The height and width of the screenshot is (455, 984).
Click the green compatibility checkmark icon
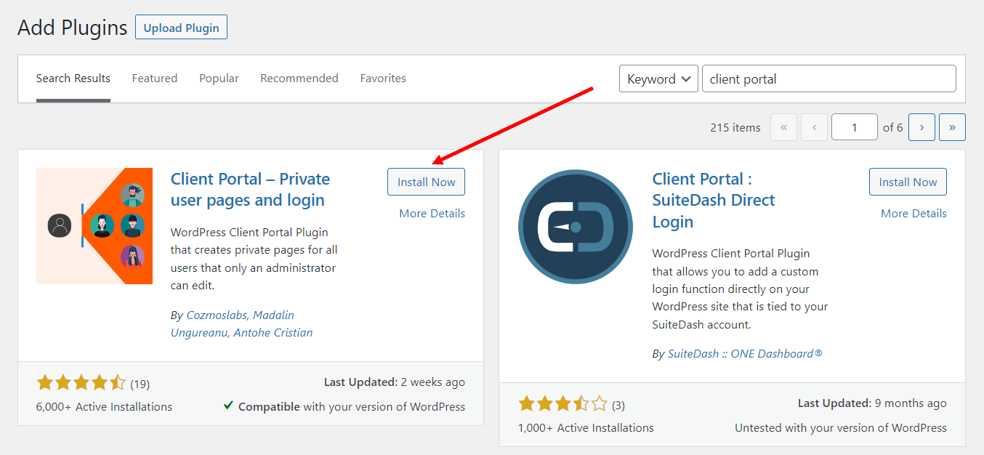point(228,406)
